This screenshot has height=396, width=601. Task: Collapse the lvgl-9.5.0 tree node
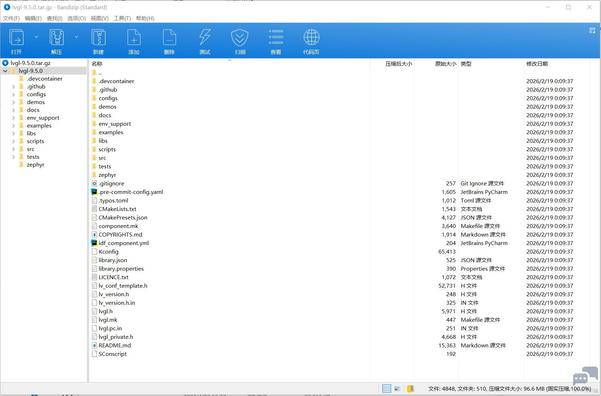click(x=5, y=71)
